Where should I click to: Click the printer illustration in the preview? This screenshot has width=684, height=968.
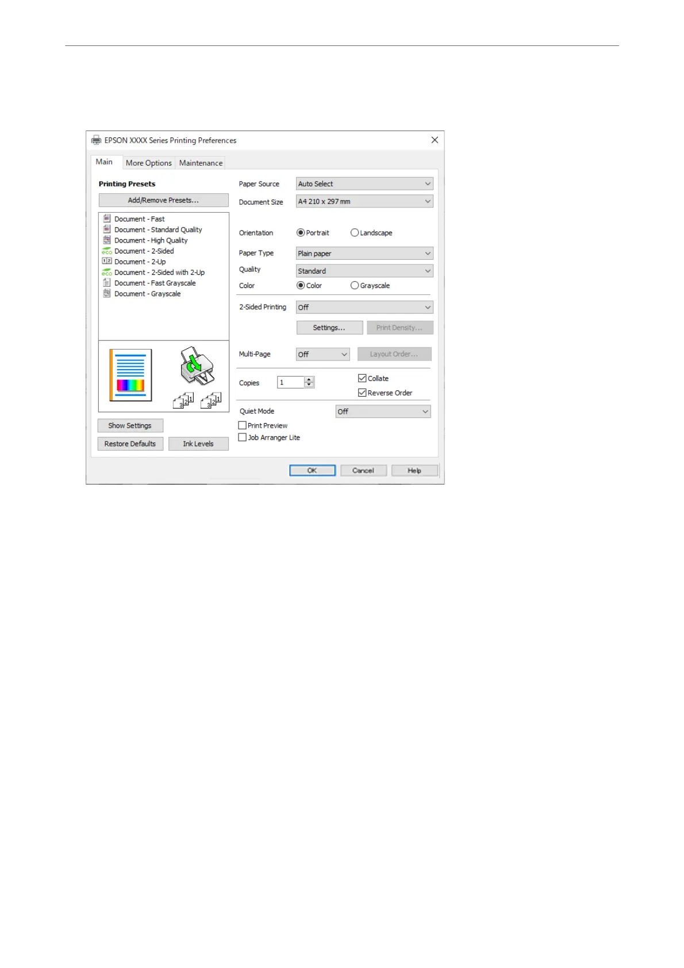point(197,366)
